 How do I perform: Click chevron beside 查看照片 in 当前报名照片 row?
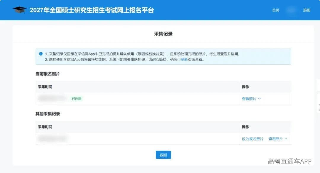pyautogui.click(x=259, y=99)
